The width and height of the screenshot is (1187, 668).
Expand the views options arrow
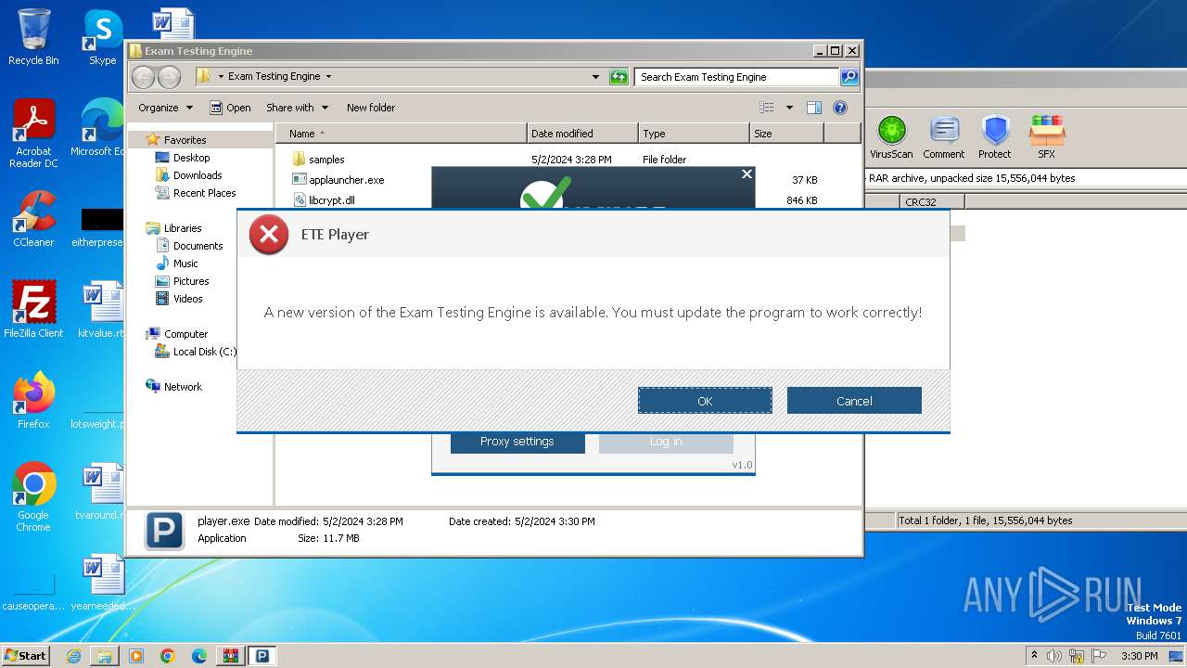[789, 108]
